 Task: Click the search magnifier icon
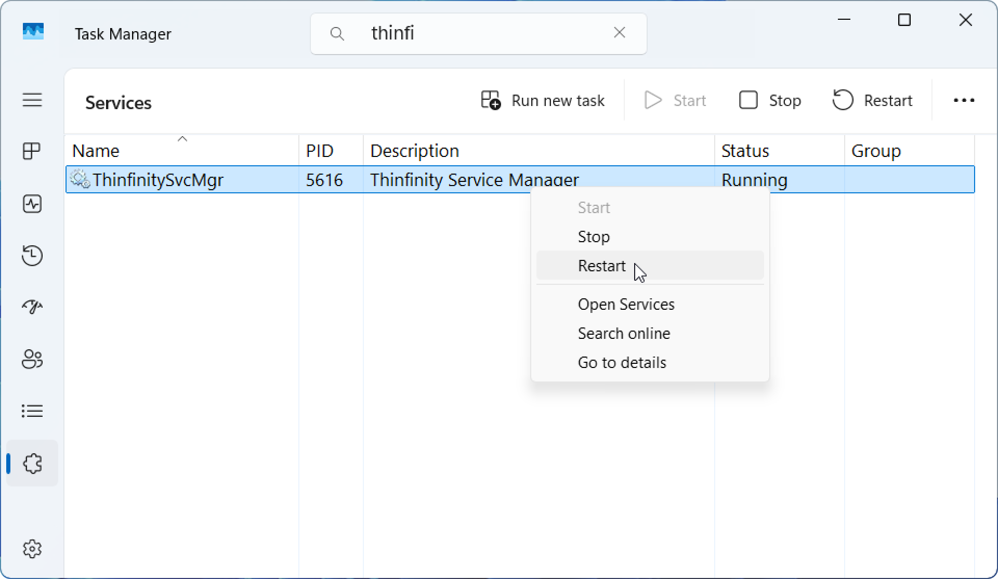(x=337, y=34)
